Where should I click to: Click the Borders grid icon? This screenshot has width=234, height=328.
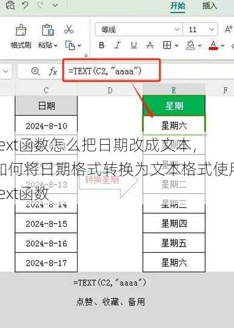pyautogui.click(x=167, y=45)
